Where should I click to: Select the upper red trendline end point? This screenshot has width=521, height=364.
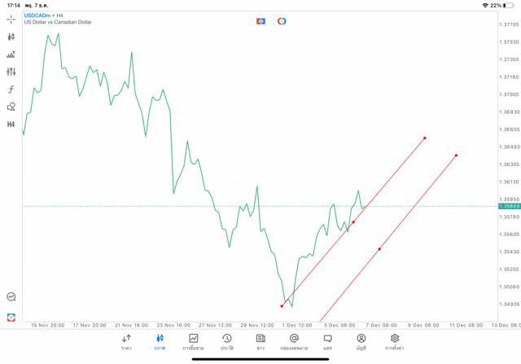425,138
